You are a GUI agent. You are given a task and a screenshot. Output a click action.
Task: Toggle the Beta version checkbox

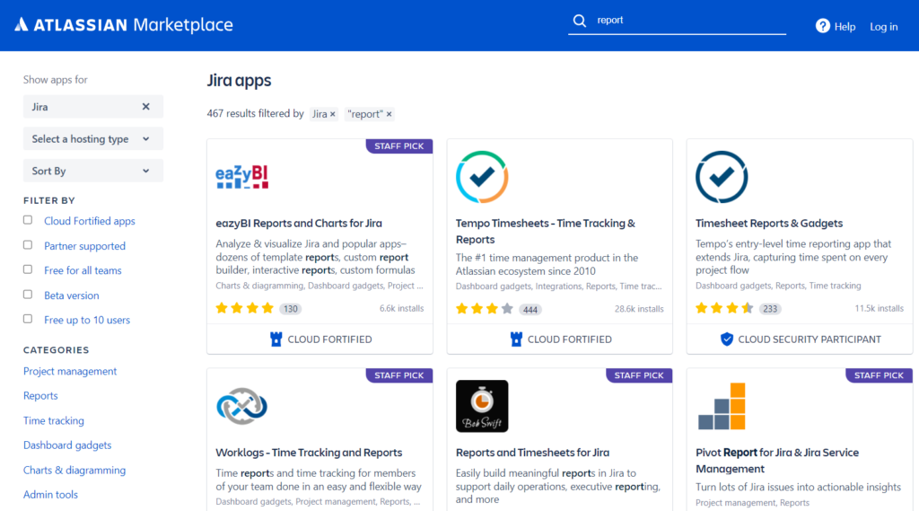(28, 294)
